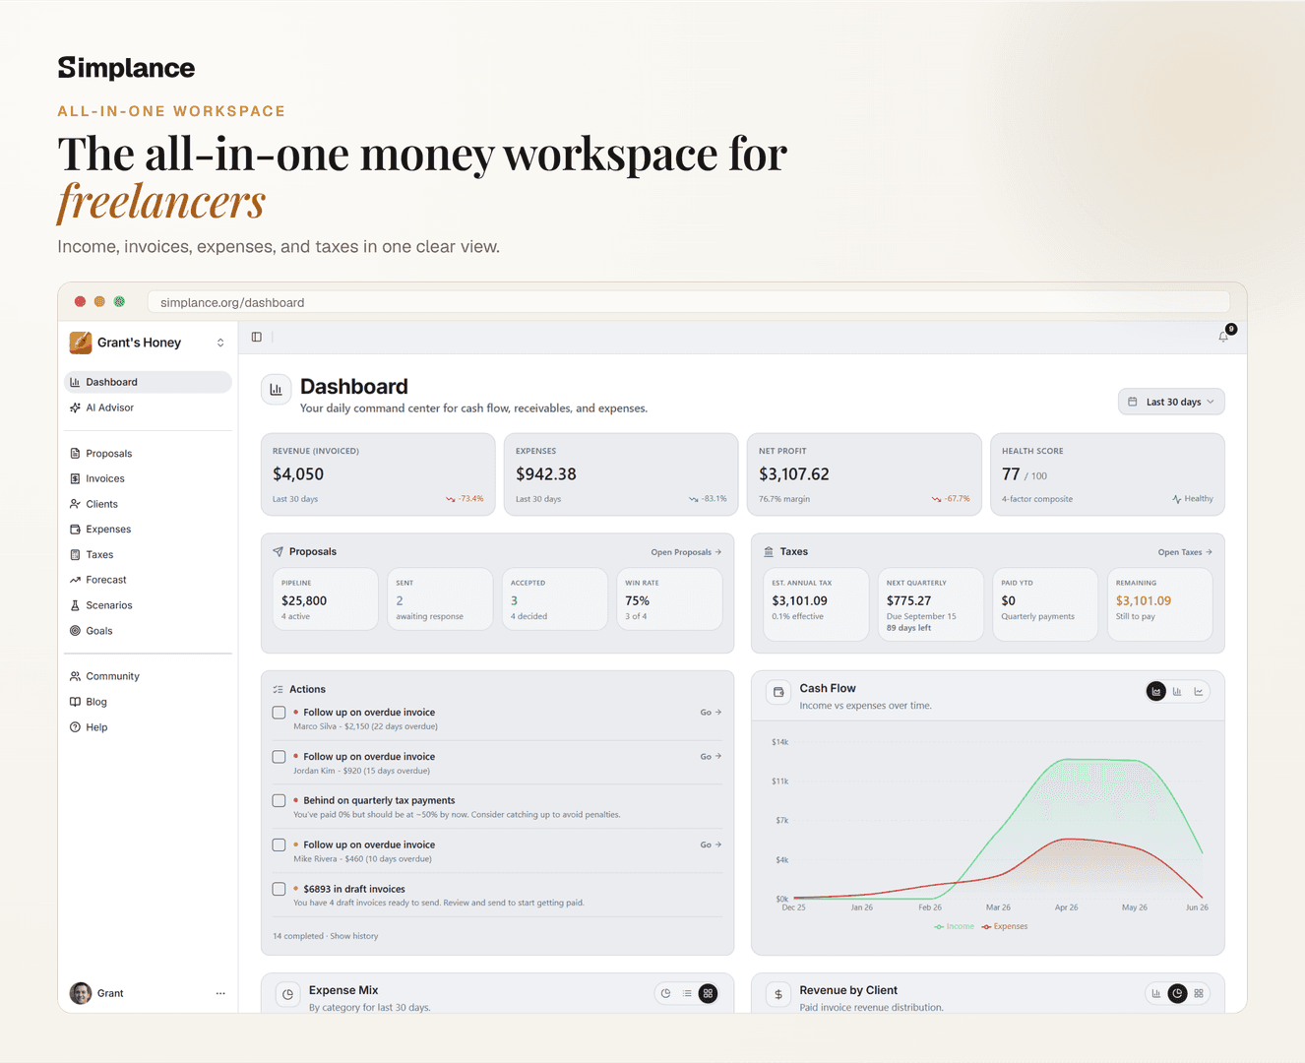Click the Dashboard heading chart icon
The width and height of the screenshot is (1305, 1063).
276,390
